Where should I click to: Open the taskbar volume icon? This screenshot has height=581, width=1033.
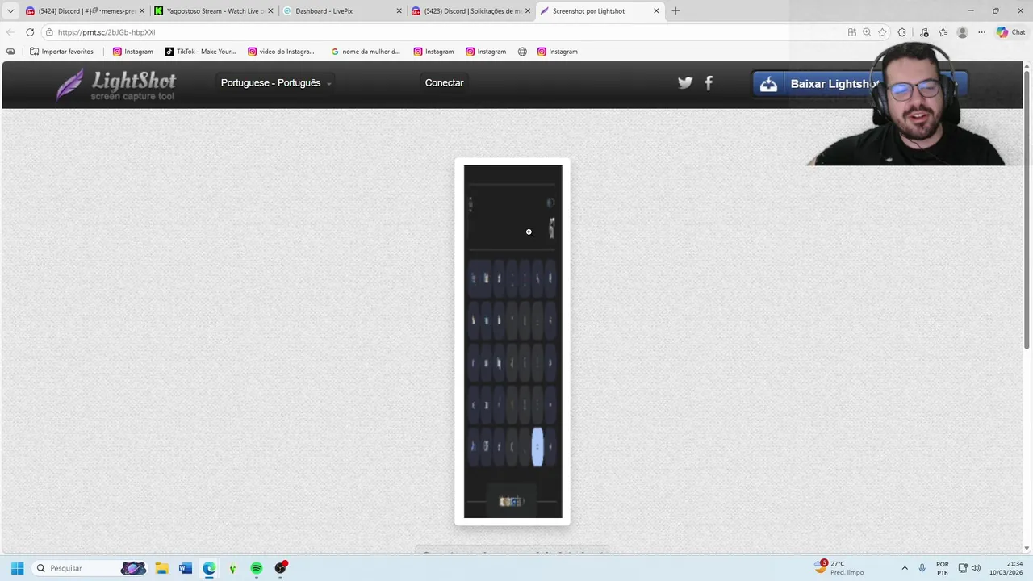tap(976, 568)
